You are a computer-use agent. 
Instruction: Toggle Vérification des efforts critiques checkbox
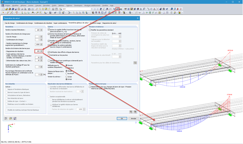click(49, 52)
